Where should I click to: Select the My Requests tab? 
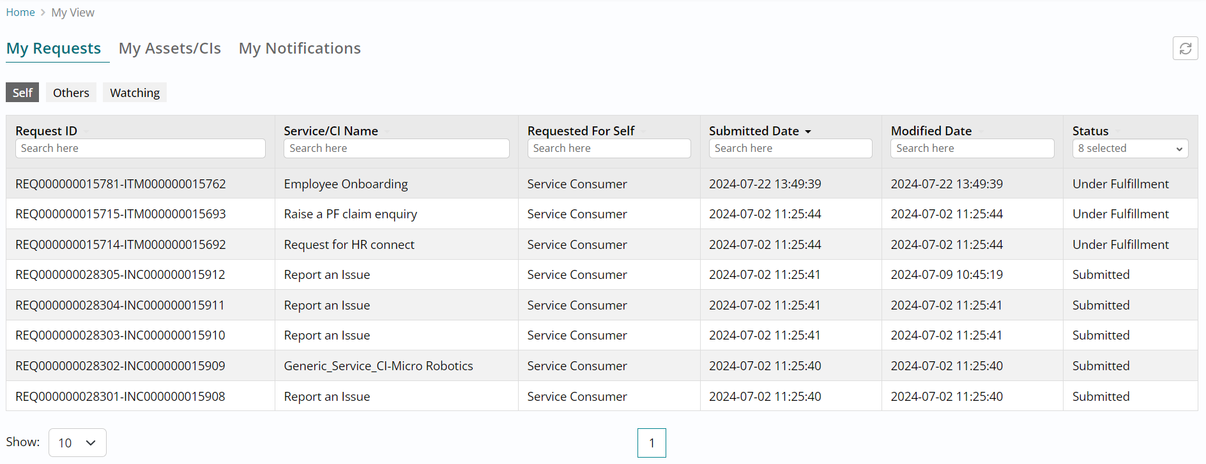click(x=54, y=49)
